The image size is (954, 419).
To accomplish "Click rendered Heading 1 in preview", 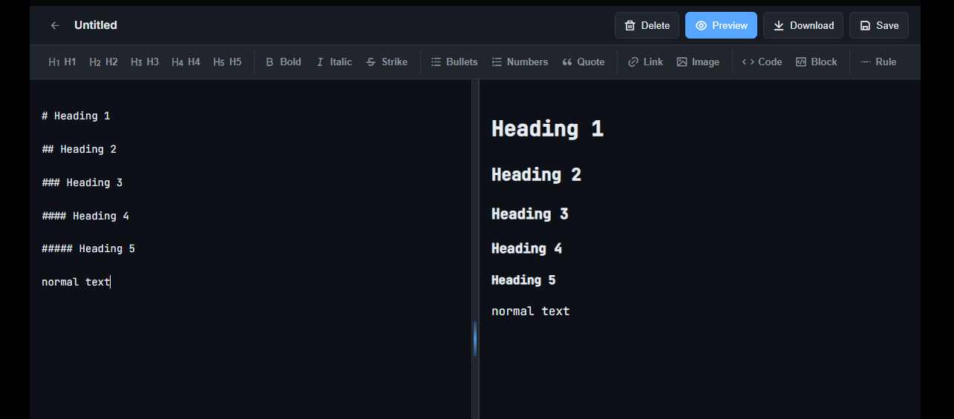I will [x=547, y=128].
